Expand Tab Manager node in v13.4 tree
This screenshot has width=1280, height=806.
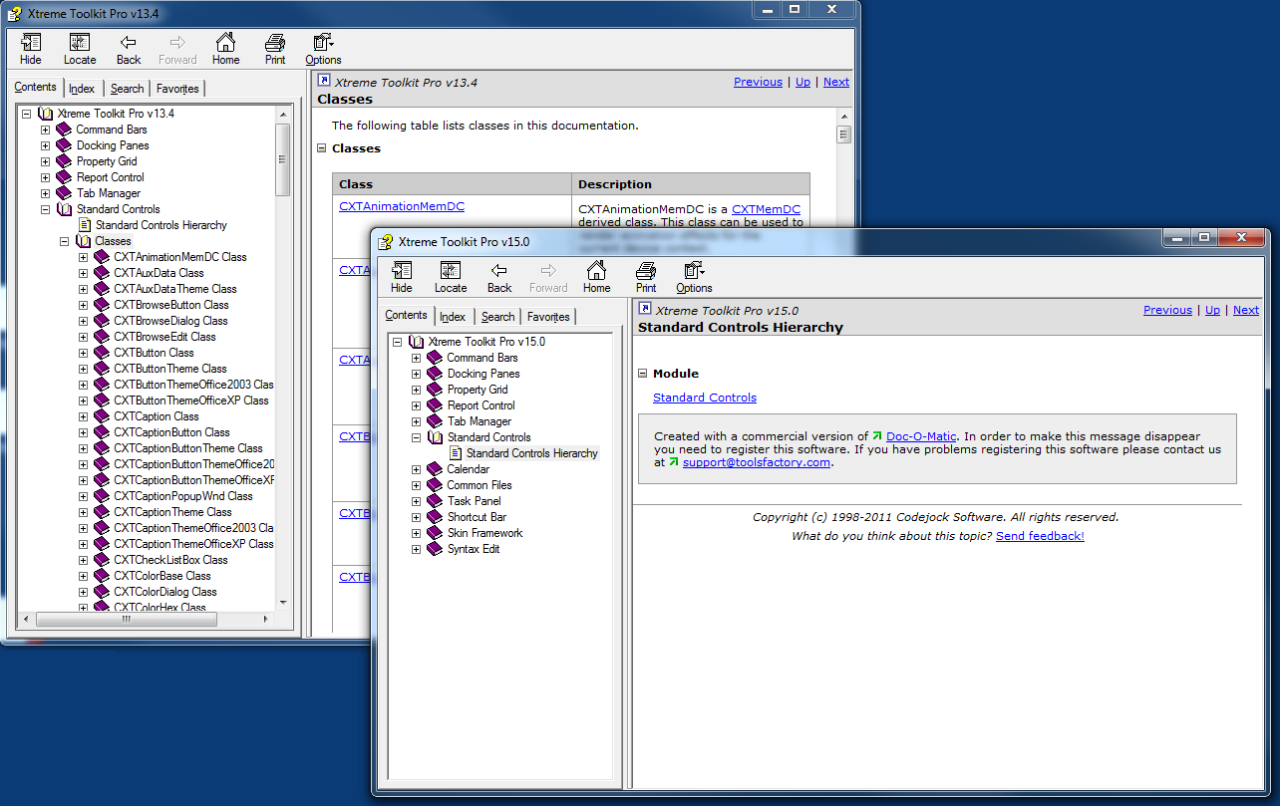pyautogui.click(x=45, y=193)
